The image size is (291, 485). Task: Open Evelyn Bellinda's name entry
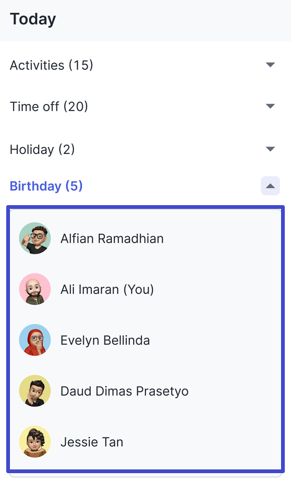coord(105,340)
